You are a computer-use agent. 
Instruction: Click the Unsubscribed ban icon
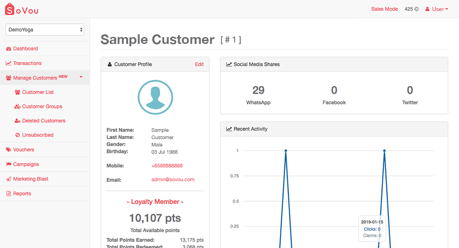[17, 135]
